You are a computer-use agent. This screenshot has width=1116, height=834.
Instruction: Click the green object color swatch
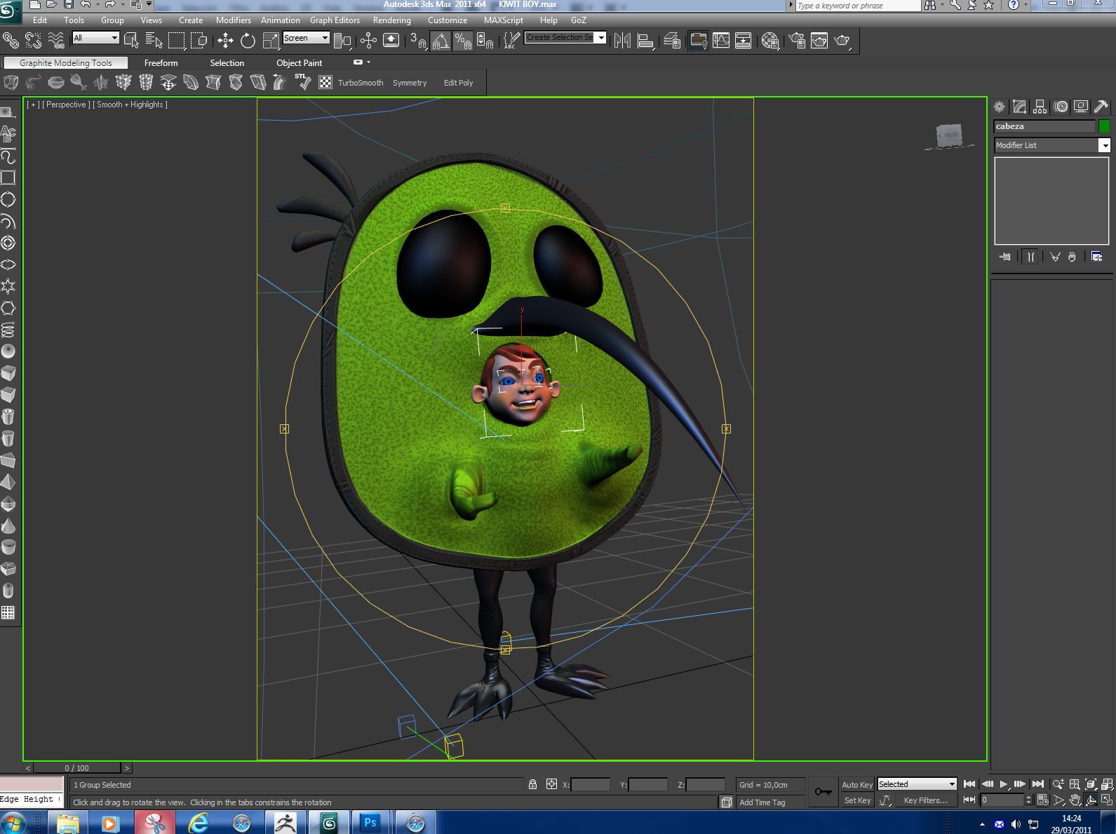coord(1104,126)
